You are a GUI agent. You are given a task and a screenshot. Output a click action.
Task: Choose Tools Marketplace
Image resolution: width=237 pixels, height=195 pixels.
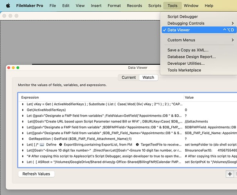(199, 70)
